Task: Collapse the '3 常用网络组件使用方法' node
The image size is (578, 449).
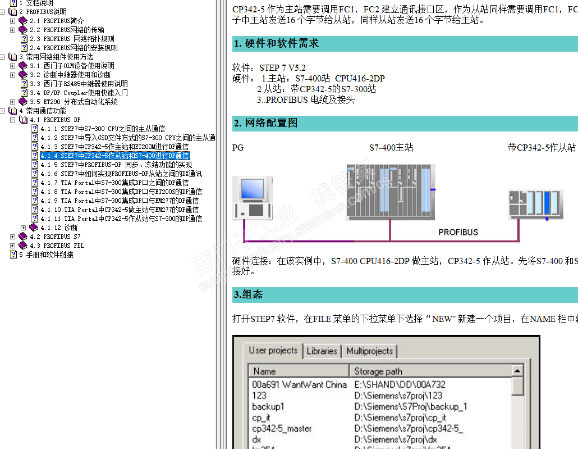Action: coord(2,57)
